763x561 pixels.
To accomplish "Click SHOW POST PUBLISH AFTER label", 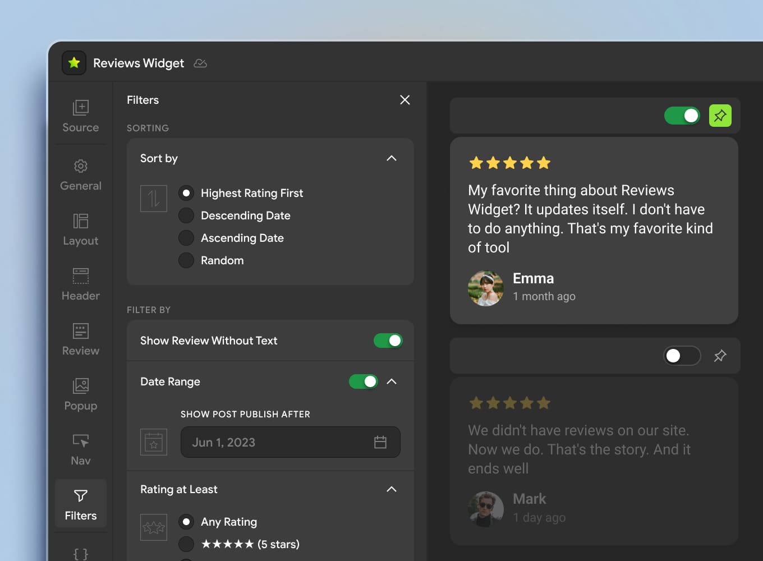I will 245,414.
